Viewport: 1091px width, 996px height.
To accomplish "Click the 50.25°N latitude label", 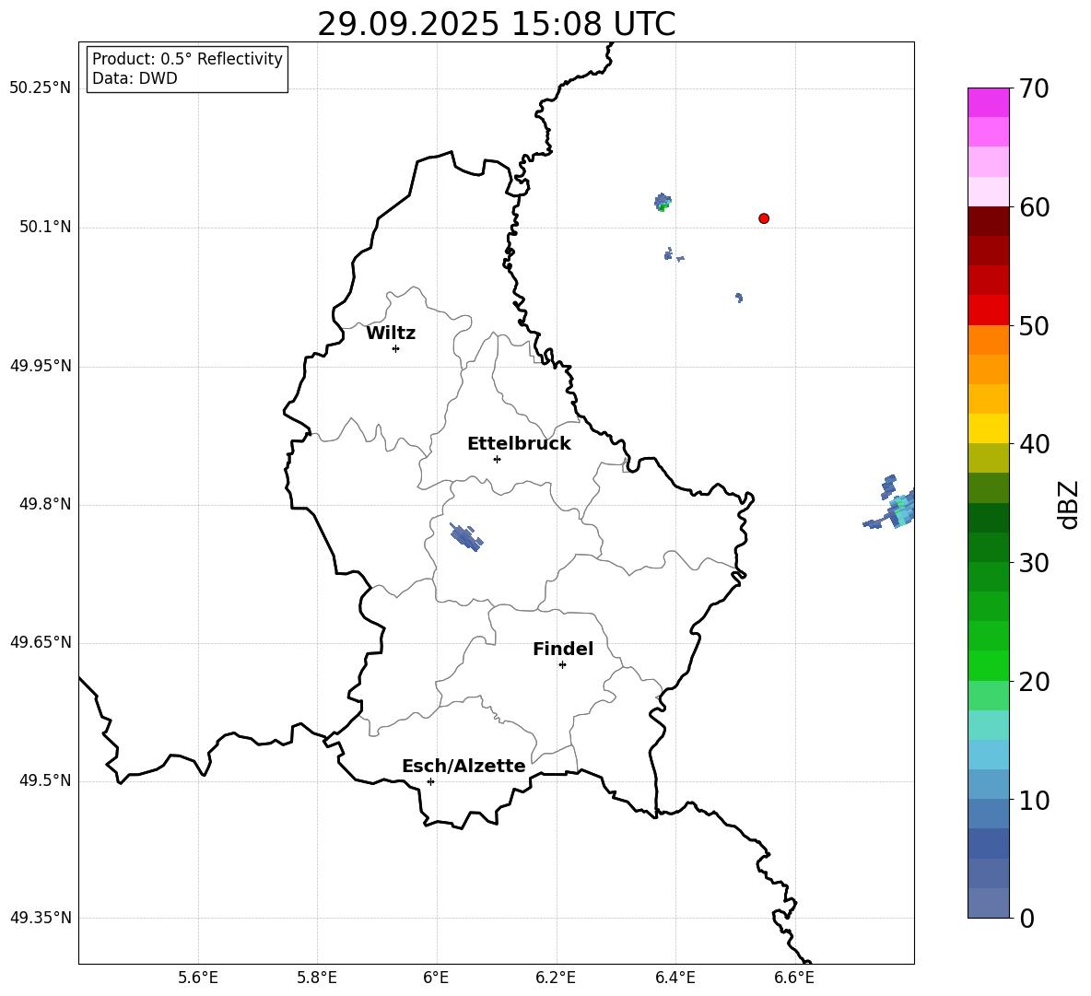I will point(41,88).
